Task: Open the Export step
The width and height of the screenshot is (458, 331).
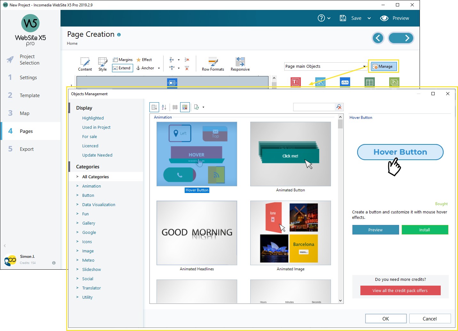Action: [27, 149]
